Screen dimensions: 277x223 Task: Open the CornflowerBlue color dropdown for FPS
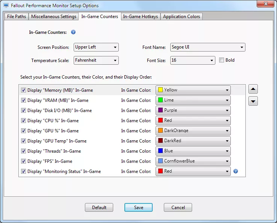coord(193,161)
